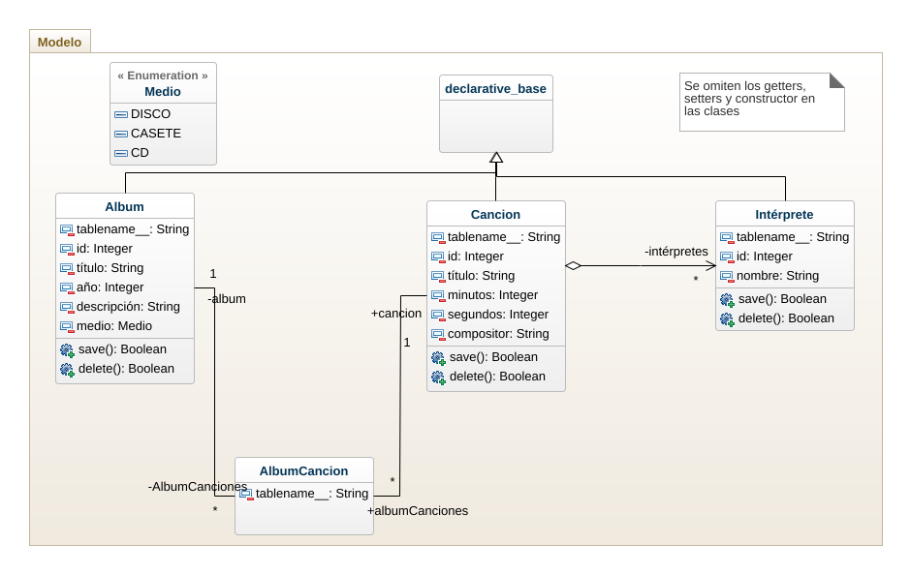Select the año: Integer attribute in Album
The width and height of the screenshot is (911, 574).
110,287
